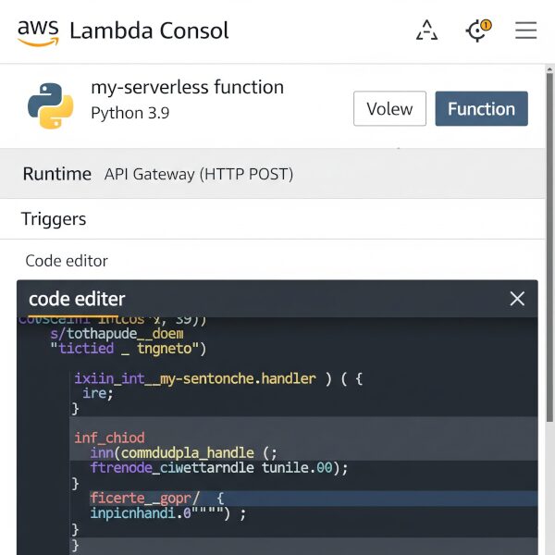Image resolution: width=555 pixels, height=555 pixels.
Task: Open the triangular alert icon in header
Action: pyautogui.click(x=426, y=31)
